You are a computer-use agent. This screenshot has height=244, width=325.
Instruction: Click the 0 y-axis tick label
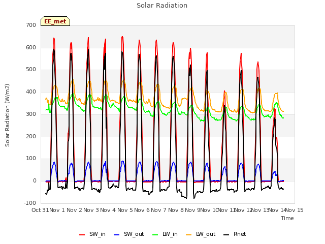point(35,181)
